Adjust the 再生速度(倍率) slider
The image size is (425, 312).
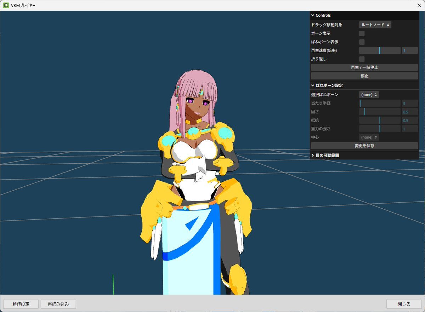[x=380, y=50]
